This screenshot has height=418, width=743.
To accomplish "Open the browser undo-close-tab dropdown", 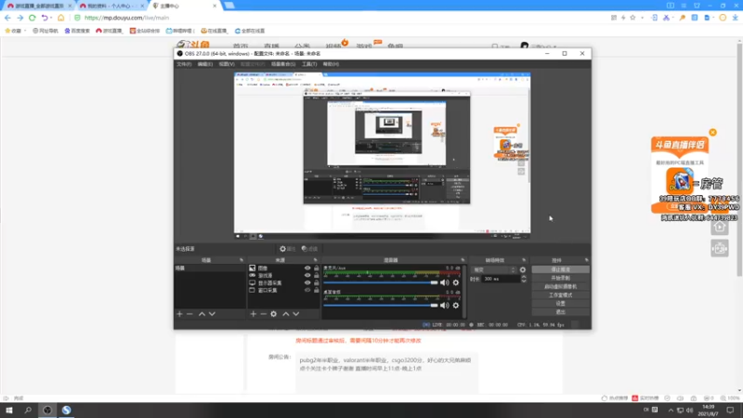I will pos(50,18).
